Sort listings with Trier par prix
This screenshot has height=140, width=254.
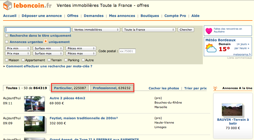195,88
